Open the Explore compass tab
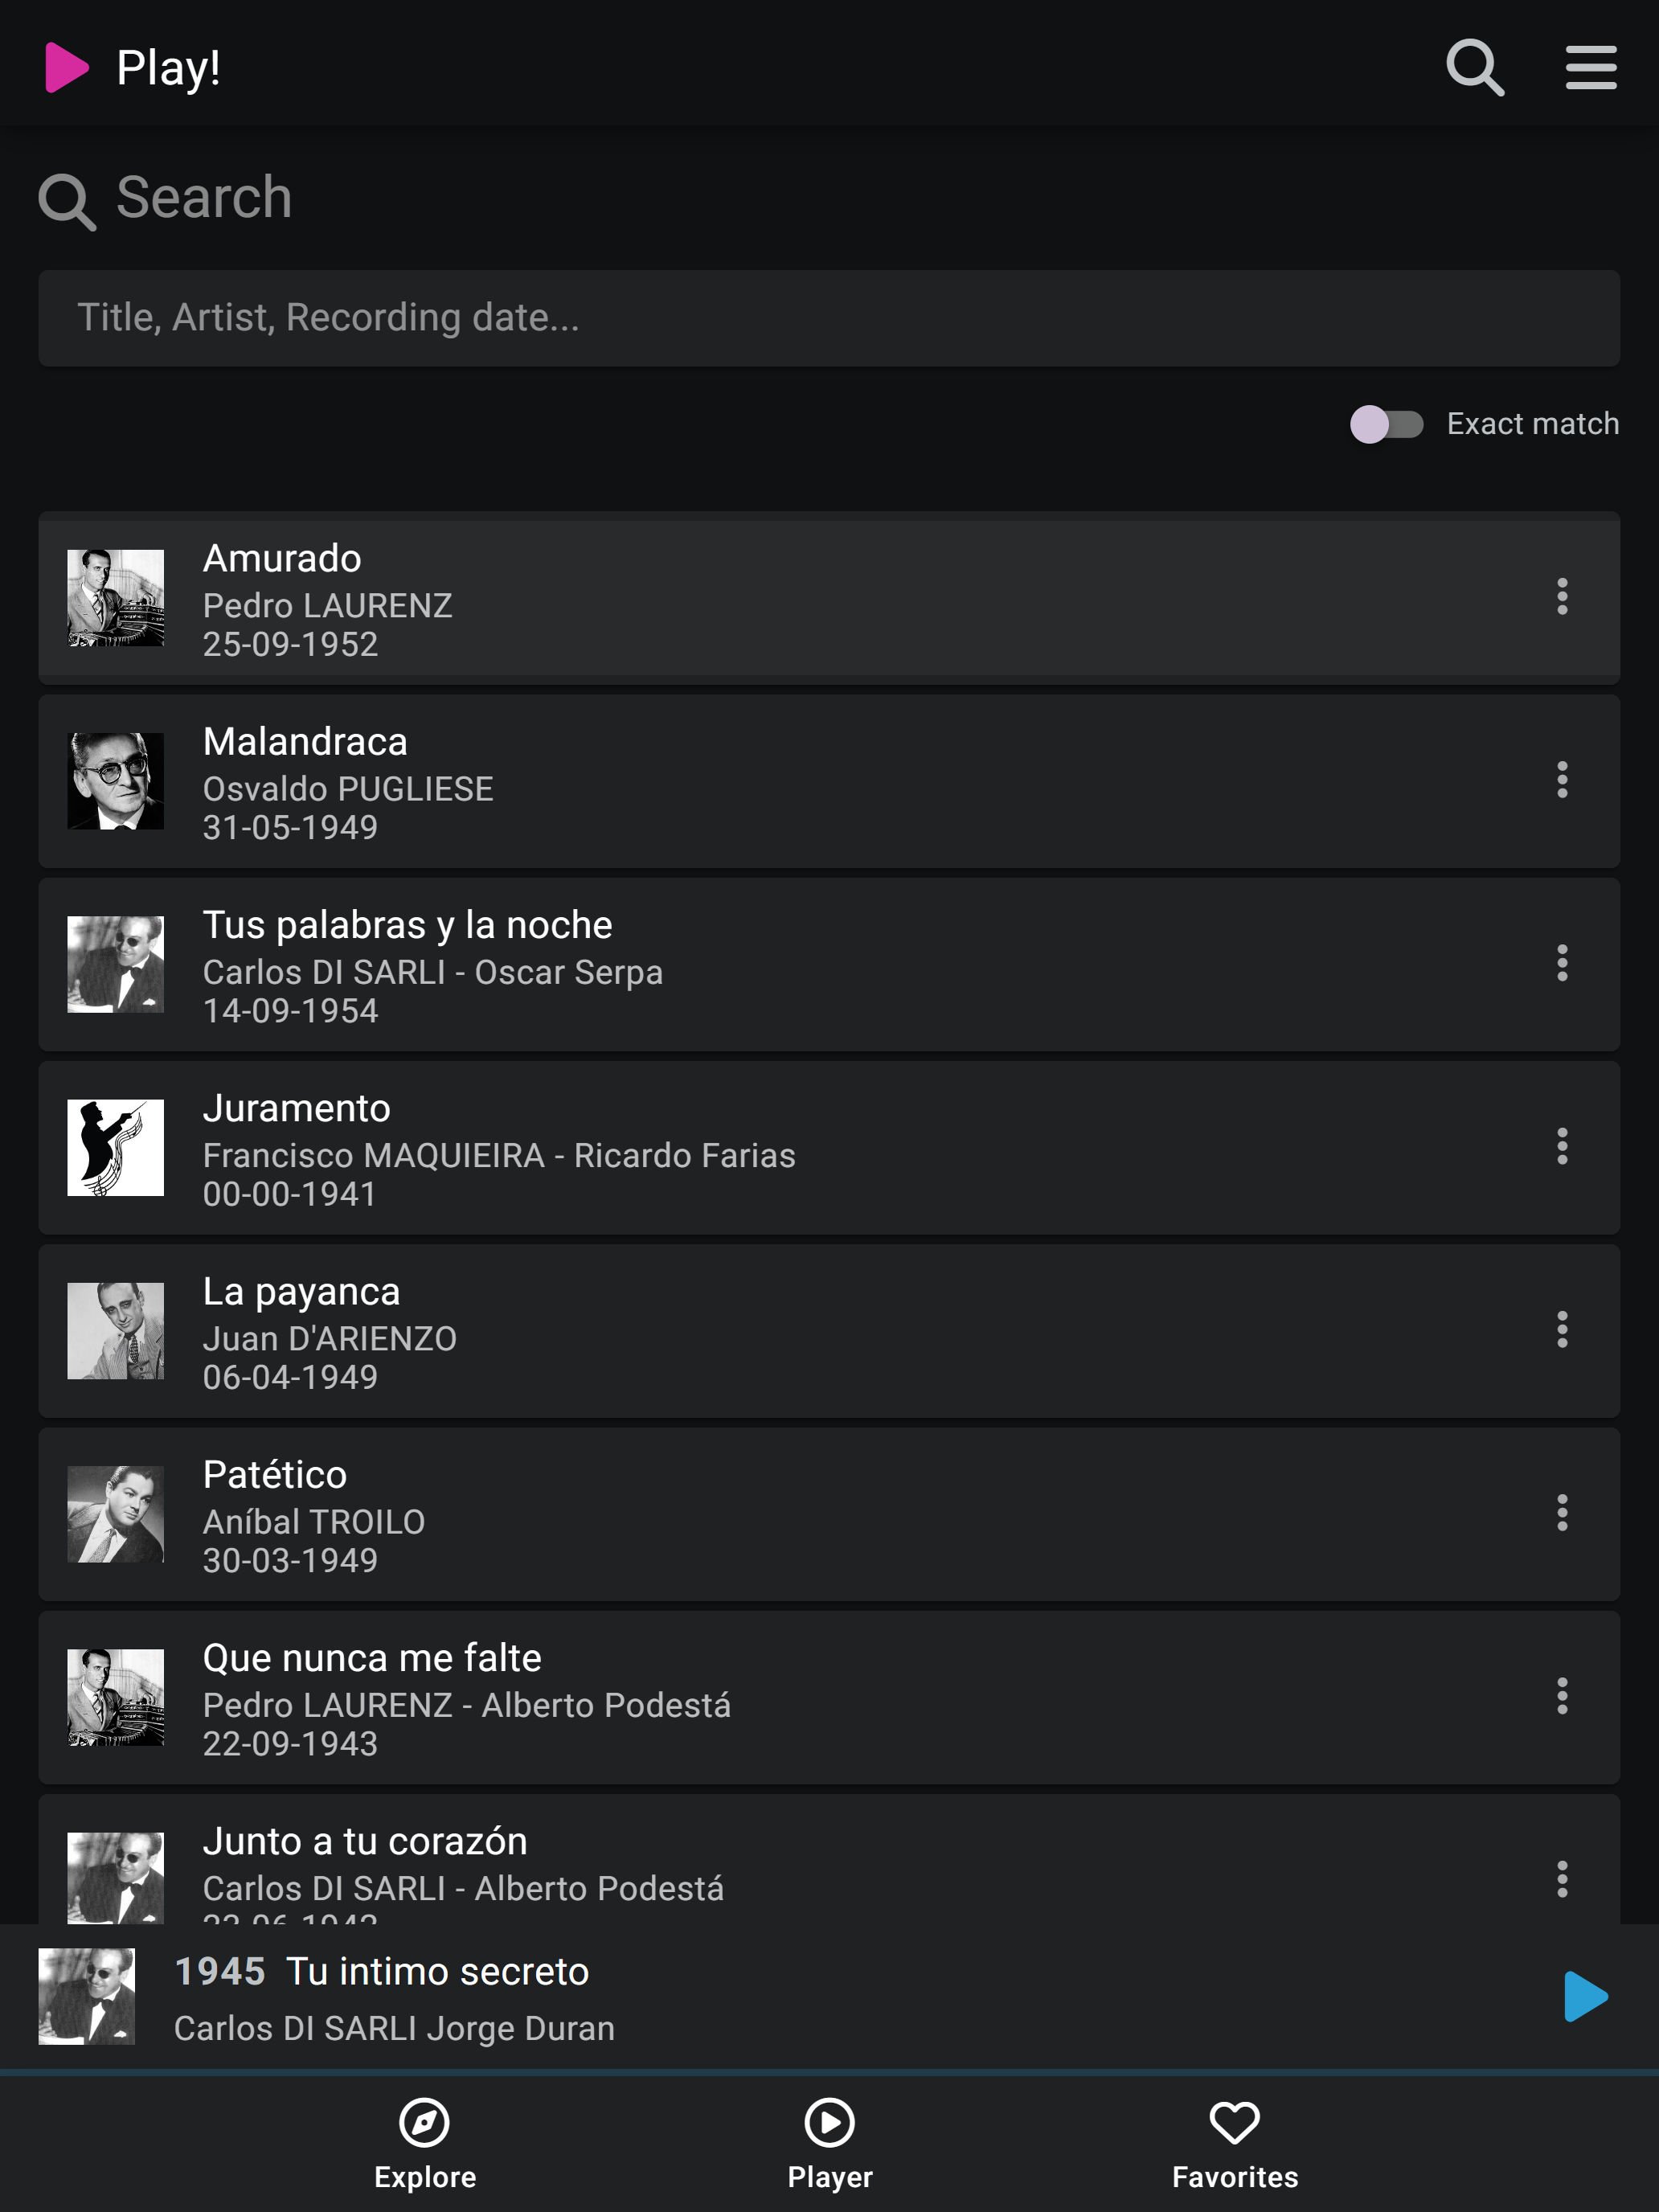The height and width of the screenshot is (2212, 1659). pos(425,2143)
